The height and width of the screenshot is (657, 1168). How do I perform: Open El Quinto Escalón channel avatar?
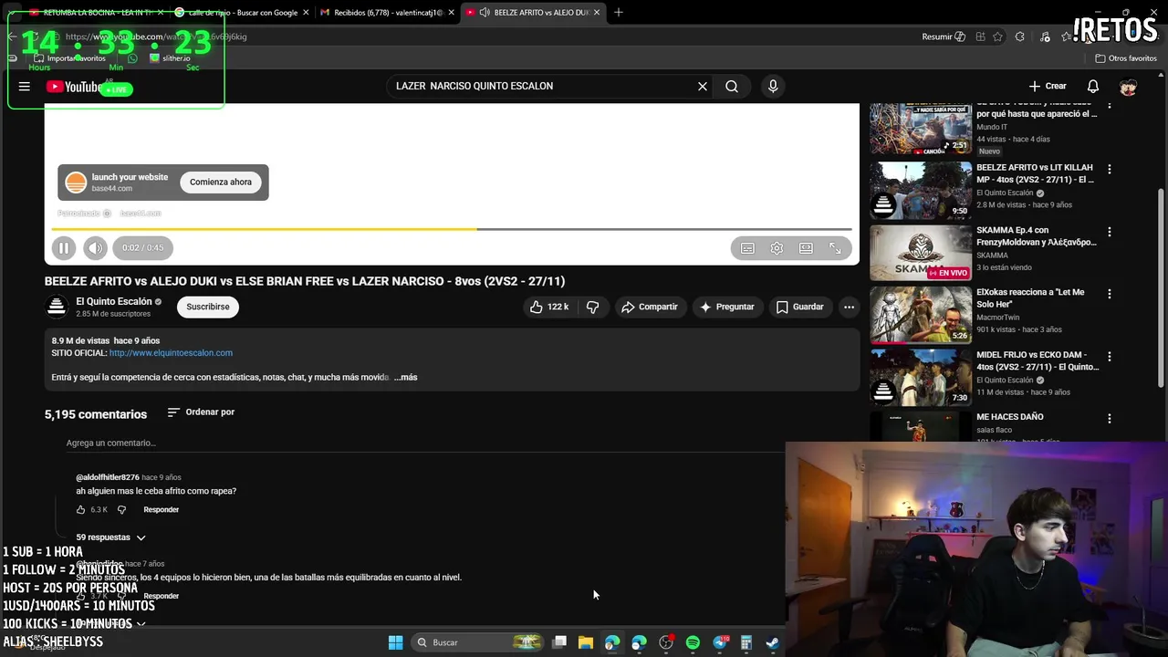pos(57,307)
